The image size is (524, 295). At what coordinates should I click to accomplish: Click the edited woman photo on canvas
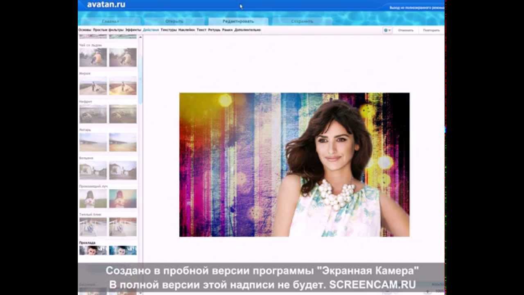(294, 165)
